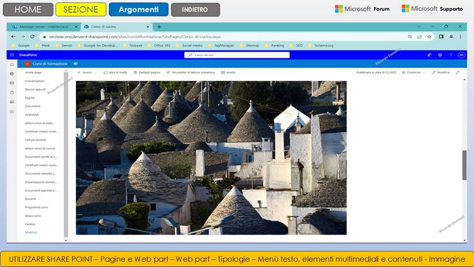Click the Corsi di formazione site title
This screenshot has width=474, height=267.
point(50,64)
